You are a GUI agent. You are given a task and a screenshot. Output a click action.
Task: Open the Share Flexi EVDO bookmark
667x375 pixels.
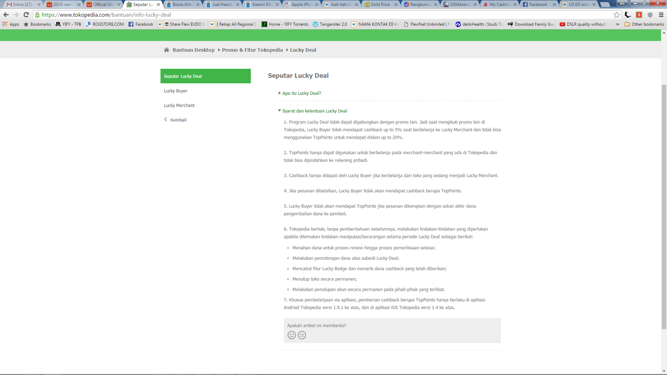coord(181,24)
